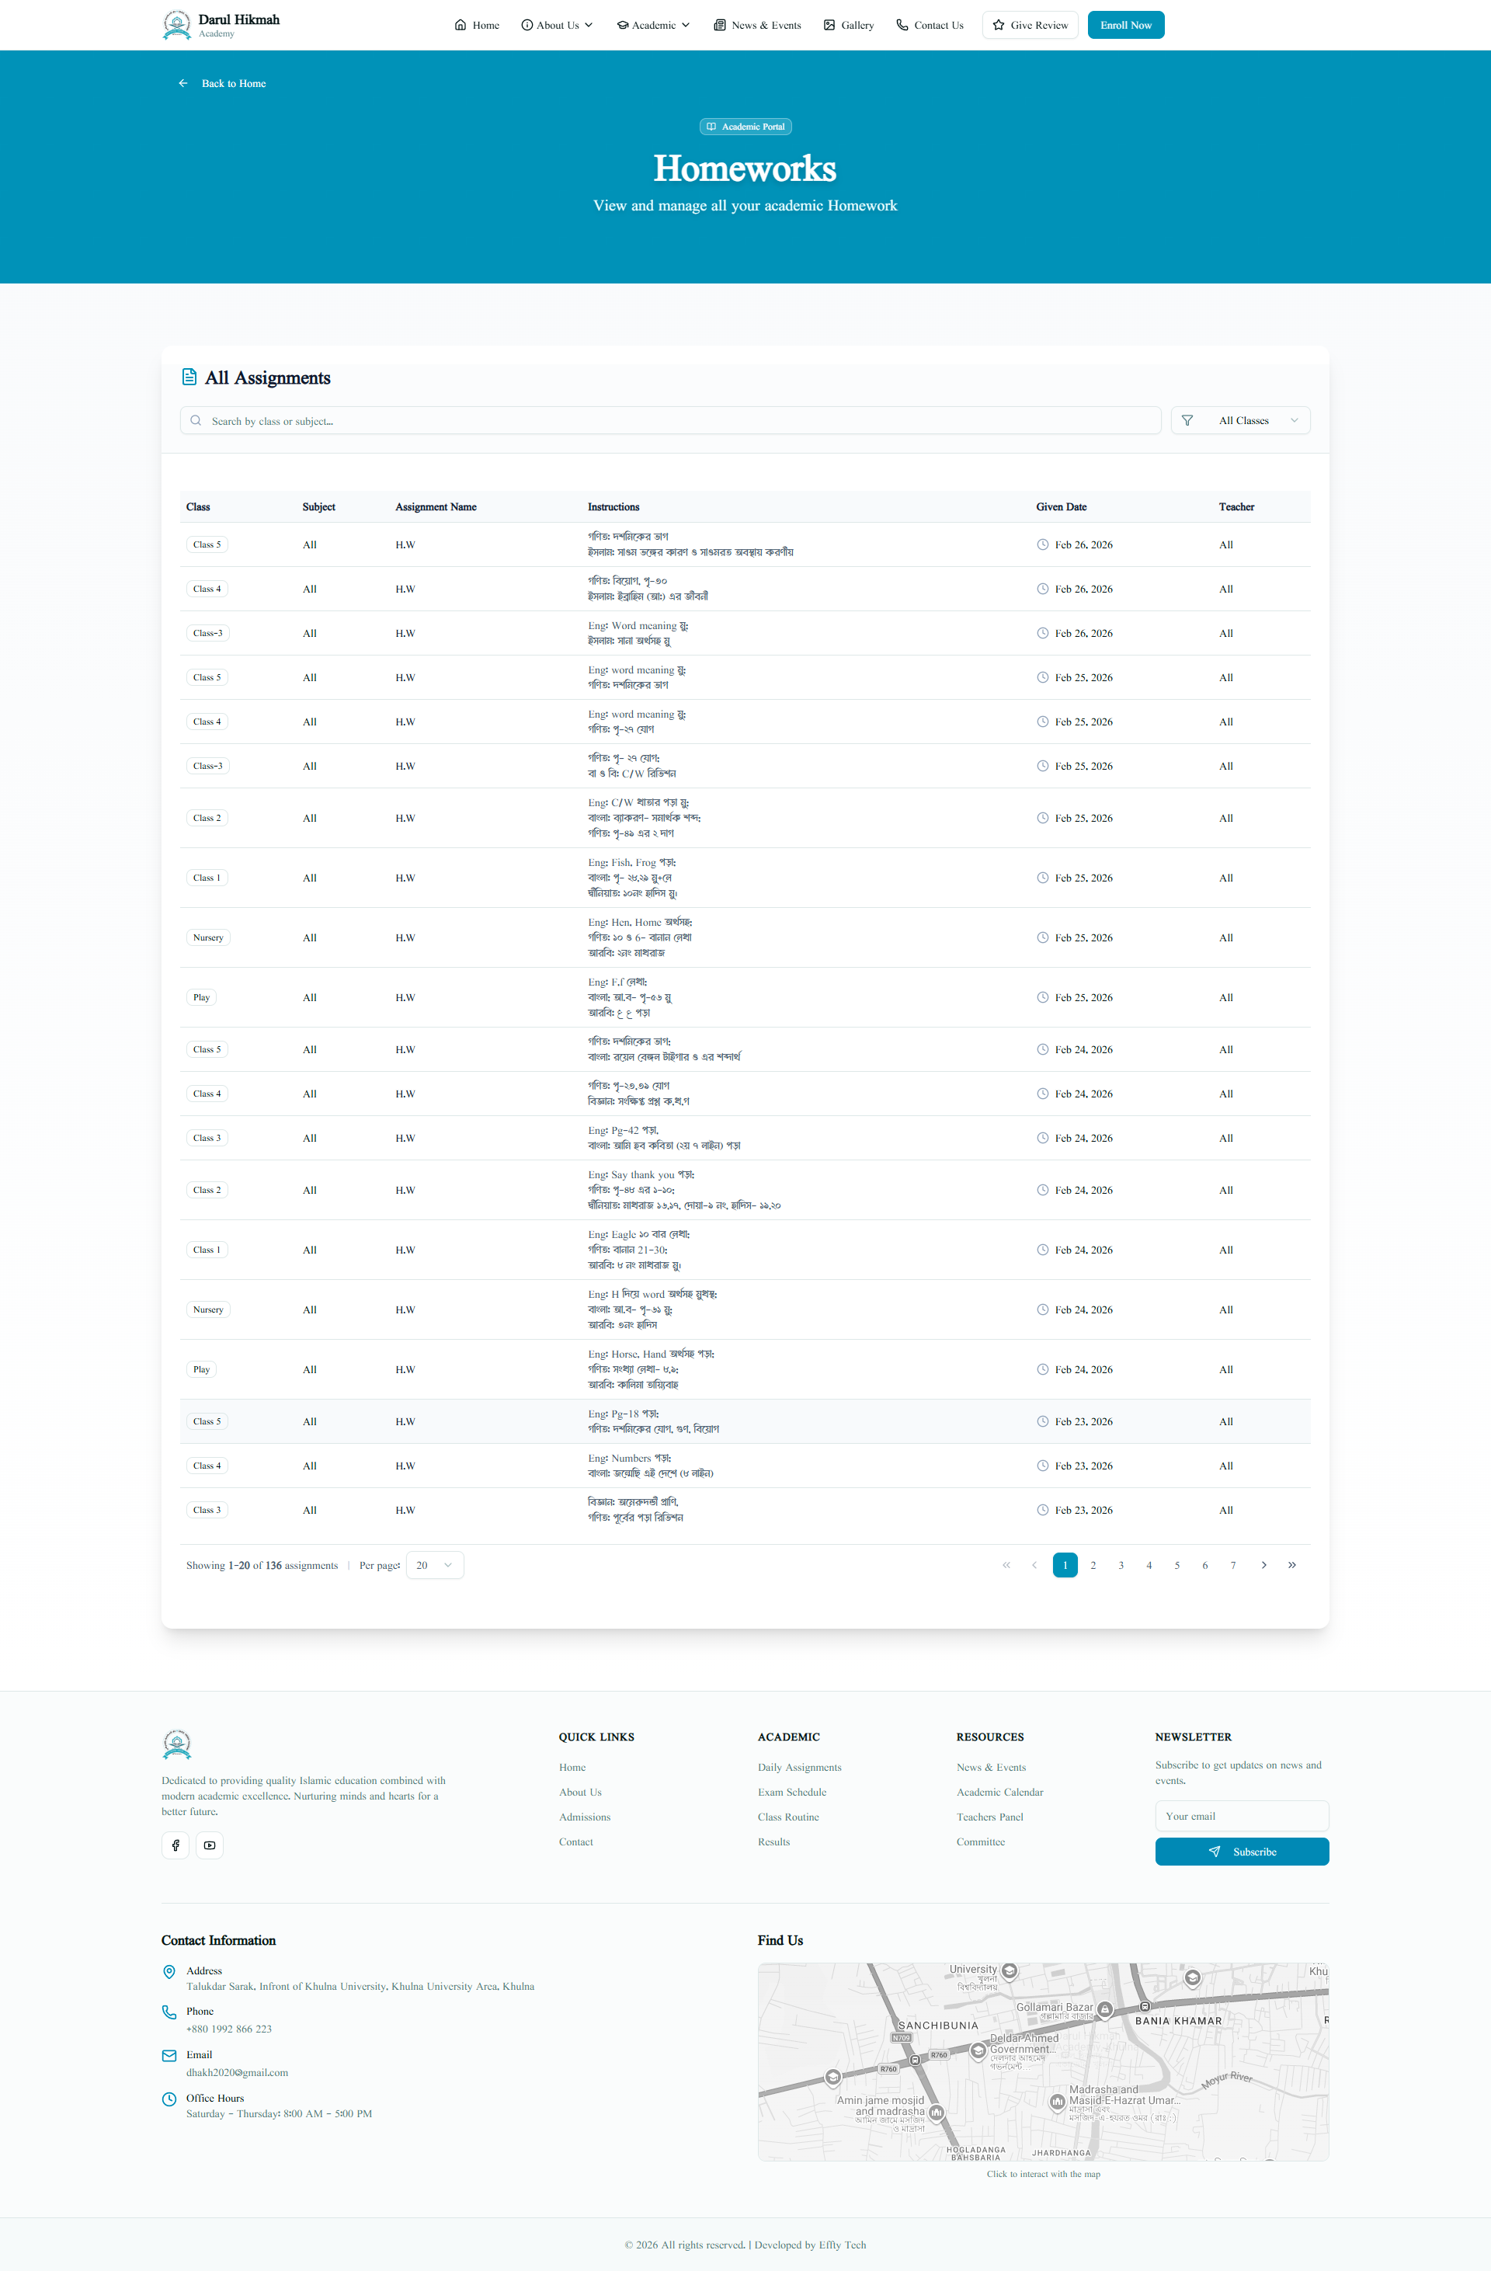Image resolution: width=1491 pixels, height=2271 pixels.
Task: Click the Enroll Now button
Action: (1126, 25)
